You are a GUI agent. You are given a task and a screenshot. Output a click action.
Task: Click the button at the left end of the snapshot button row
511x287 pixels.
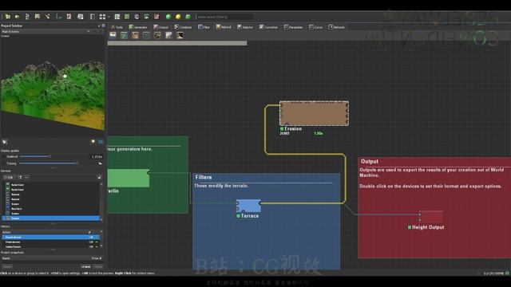[x=7, y=266]
